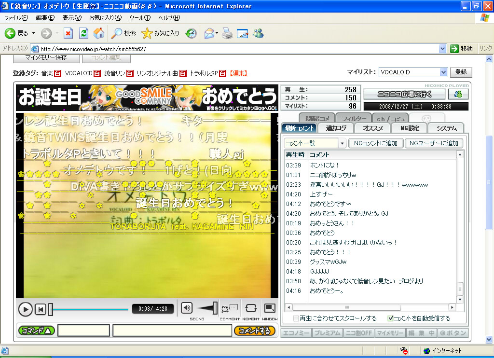Toggle the エコノミー mode button
The height and width of the screenshot is (358, 494).
coord(296,333)
